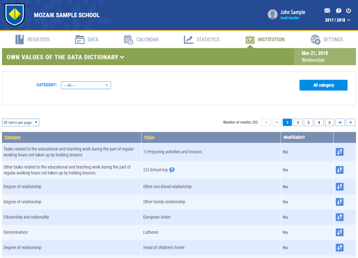Open the 50 items per page dropdown
This screenshot has width=358, height=258.
pos(21,123)
